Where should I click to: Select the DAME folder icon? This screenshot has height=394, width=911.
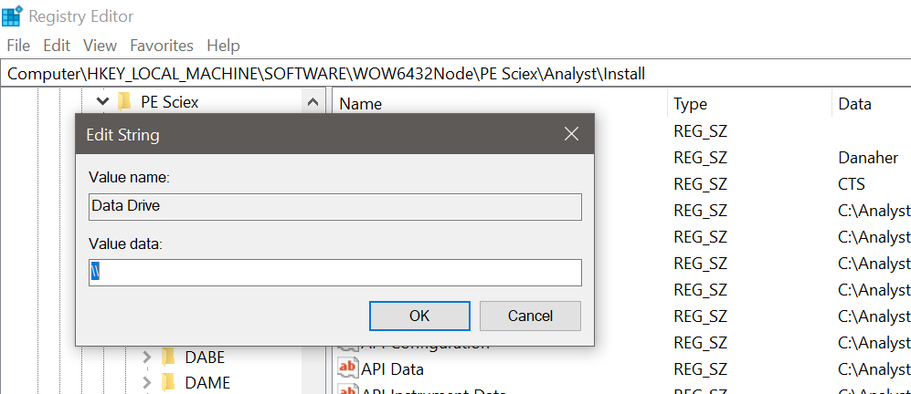click(x=168, y=382)
